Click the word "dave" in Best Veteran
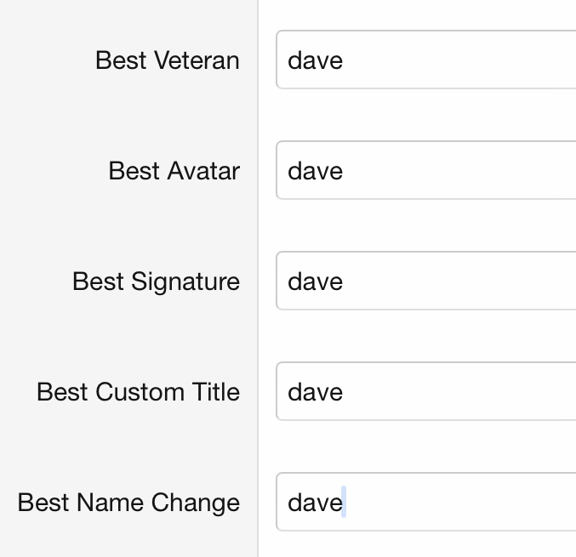The image size is (576, 557). [315, 60]
